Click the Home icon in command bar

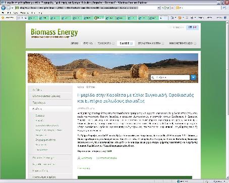click(x=172, y=18)
